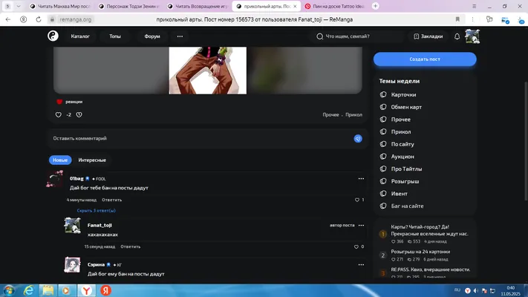Like the post with heart icon
The height and width of the screenshot is (297, 528).
click(58, 115)
